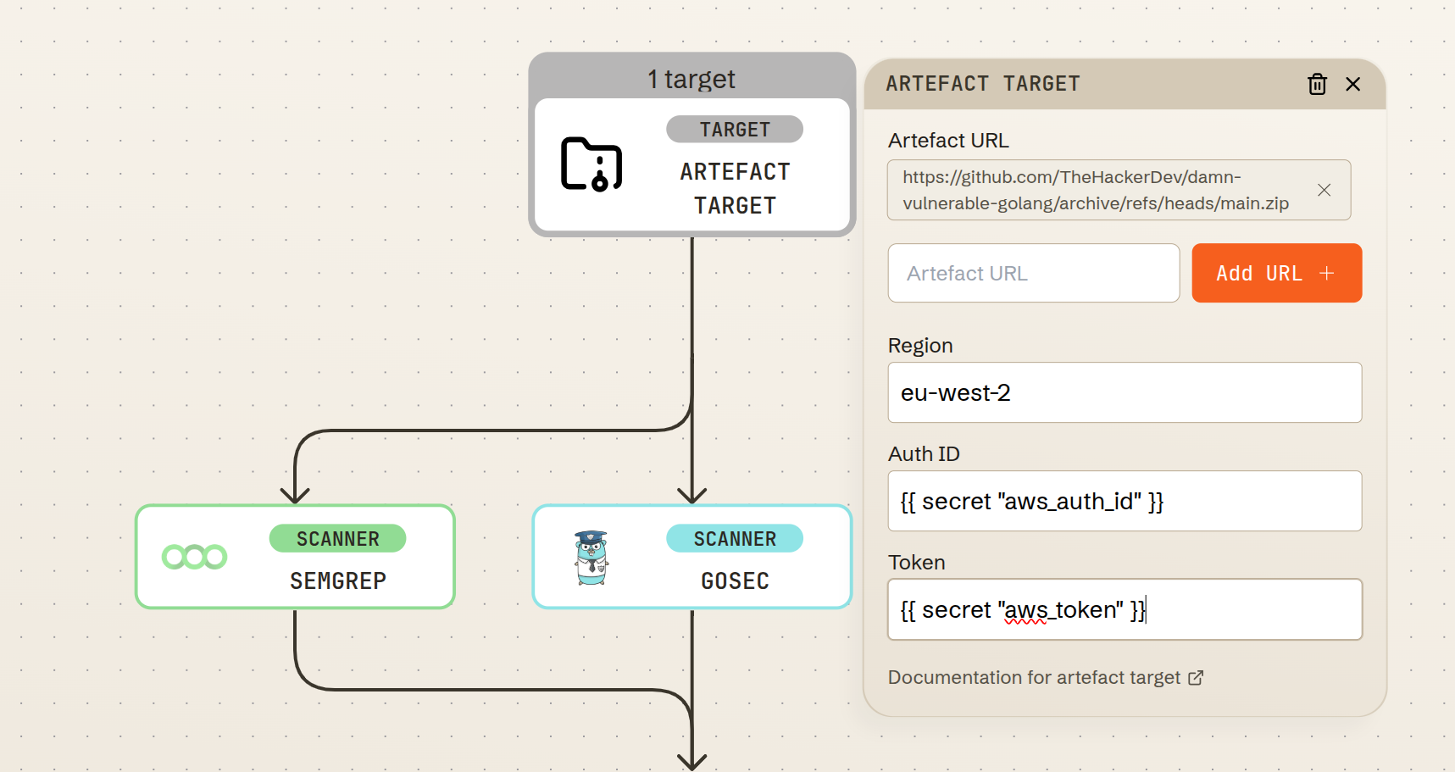Select the ARTEFACT TARGET node label
1455x772 pixels.
[x=735, y=188]
